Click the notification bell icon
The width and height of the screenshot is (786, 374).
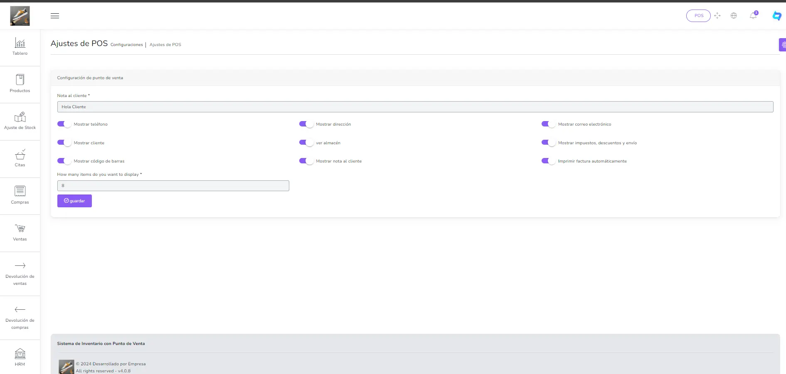click(753, 16)
